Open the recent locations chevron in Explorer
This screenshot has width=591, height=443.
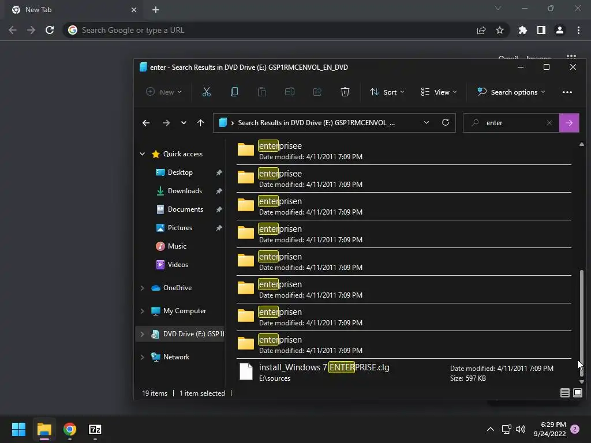click(x=184, y=123)
